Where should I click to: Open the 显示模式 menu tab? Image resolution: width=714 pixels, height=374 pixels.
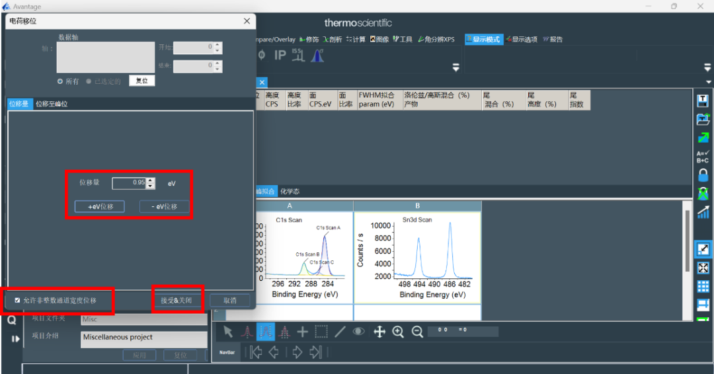[x=484, y=40]
